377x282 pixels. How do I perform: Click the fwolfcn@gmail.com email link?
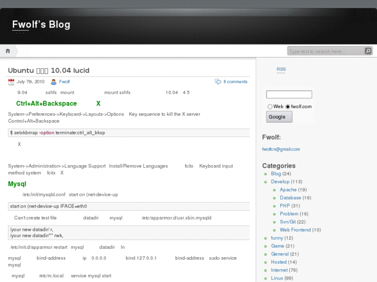click(281, 149)
